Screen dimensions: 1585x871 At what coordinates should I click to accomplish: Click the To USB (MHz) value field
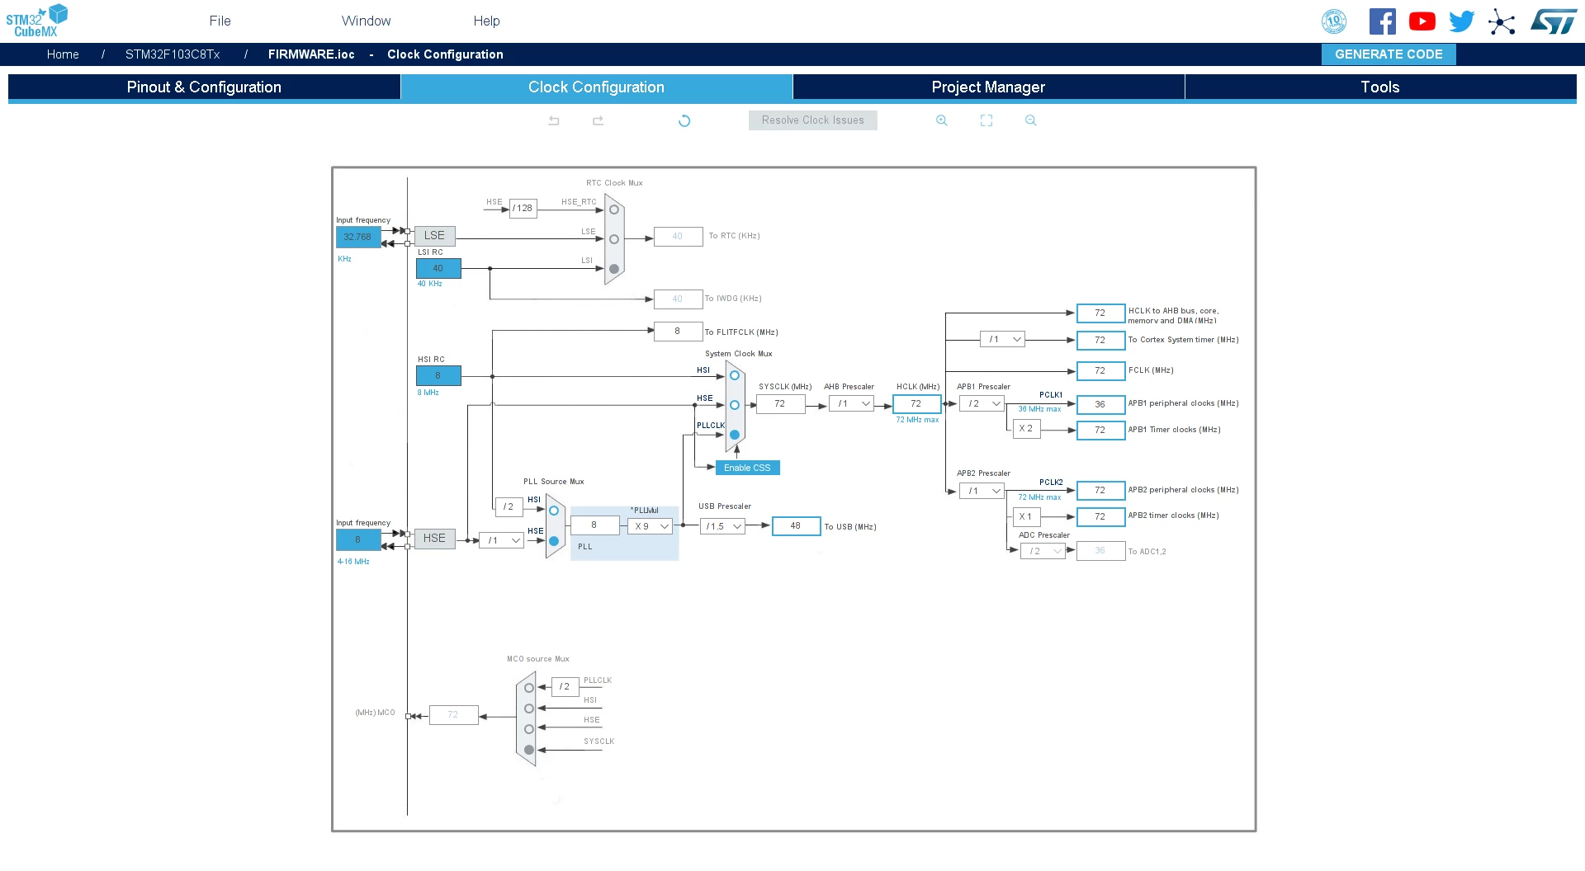pyautogui.click(x=796, y=526)
